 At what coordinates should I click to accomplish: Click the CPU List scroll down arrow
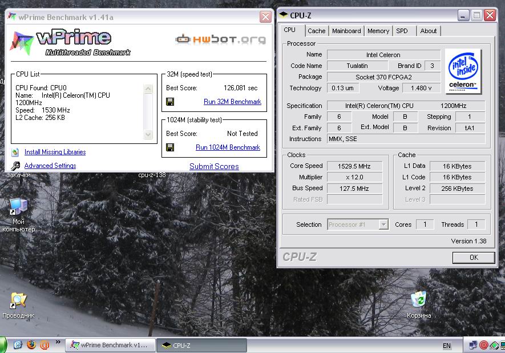[148, 134]
